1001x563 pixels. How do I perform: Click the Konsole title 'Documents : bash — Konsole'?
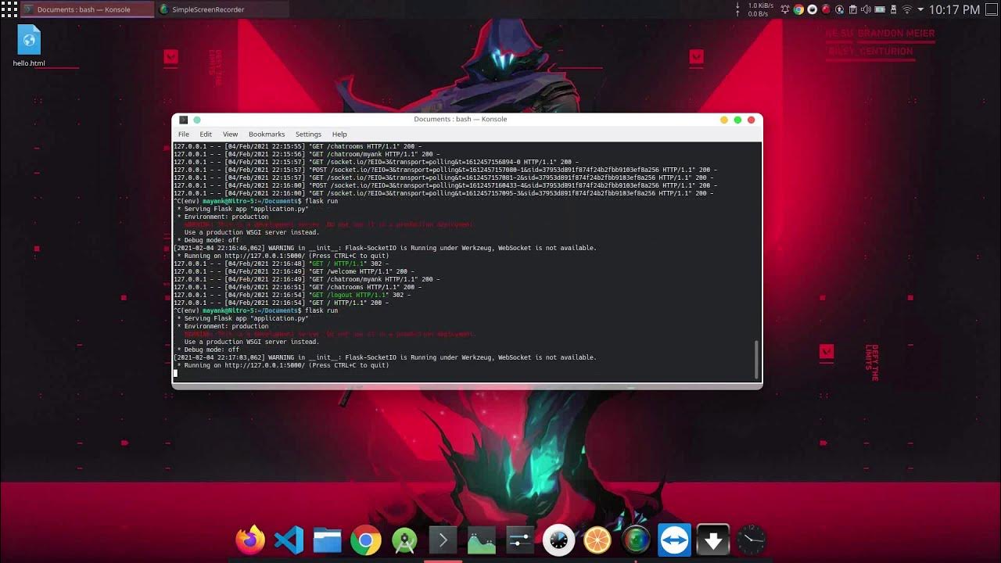coord(461,120)
